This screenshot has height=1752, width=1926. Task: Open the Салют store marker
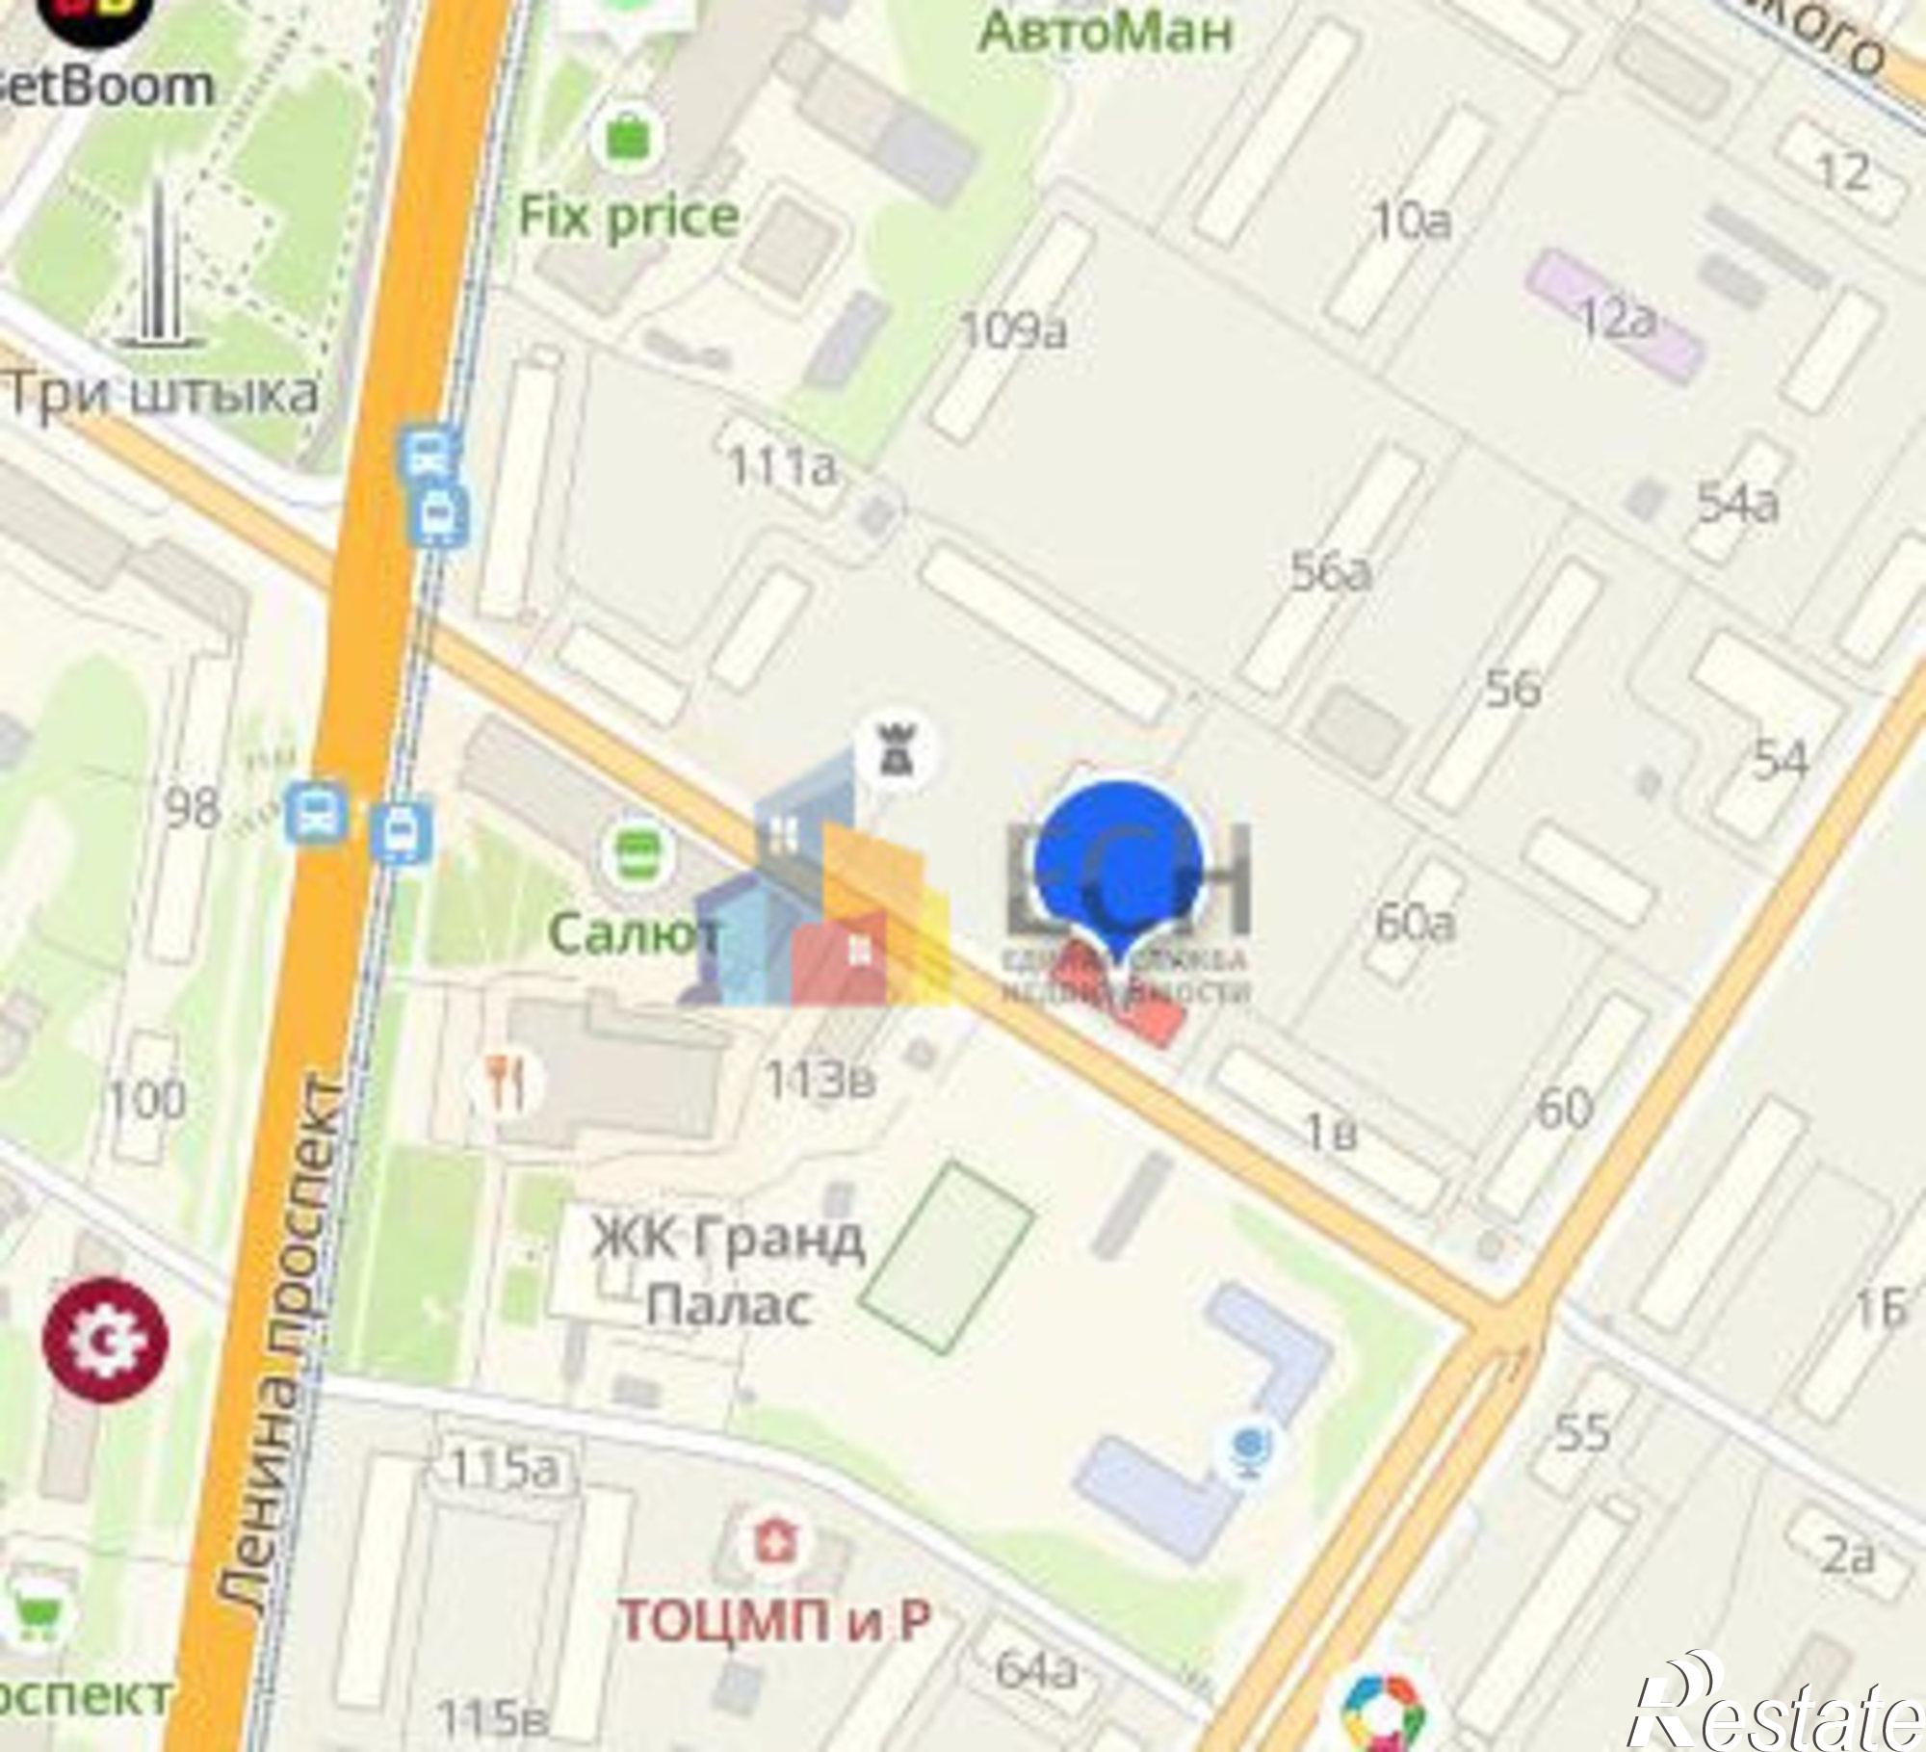tap(638, 852)
